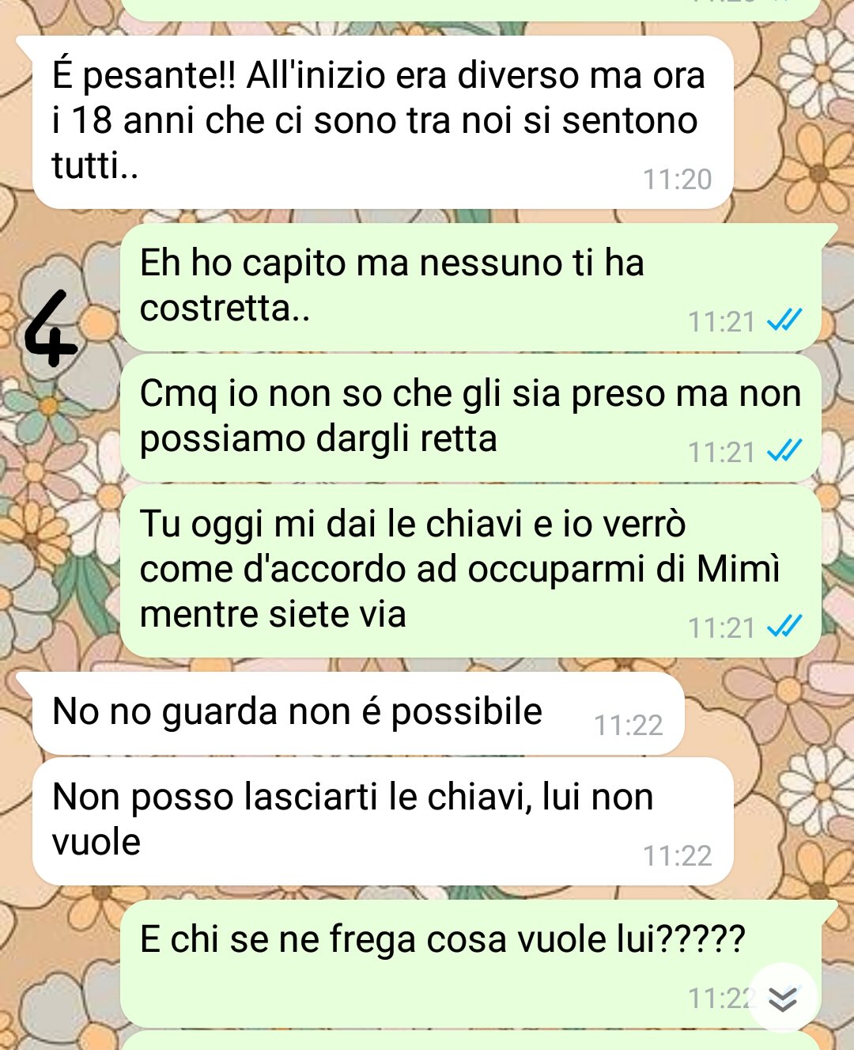Tap read ticks on 'mentre siete via' message
The height and width of the screenshot is (1050, 854).
[784, 627]
